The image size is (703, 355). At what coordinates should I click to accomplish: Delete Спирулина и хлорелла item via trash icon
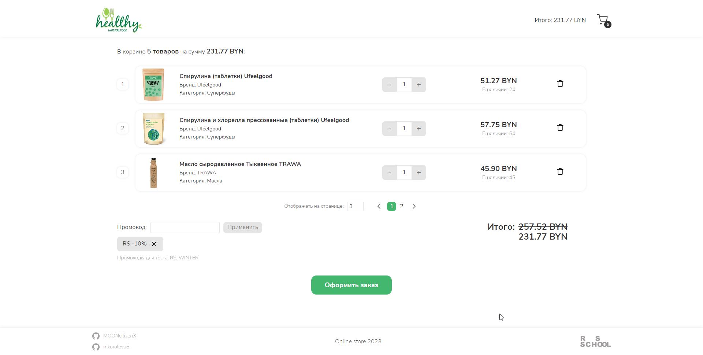[x=560, y=128]
